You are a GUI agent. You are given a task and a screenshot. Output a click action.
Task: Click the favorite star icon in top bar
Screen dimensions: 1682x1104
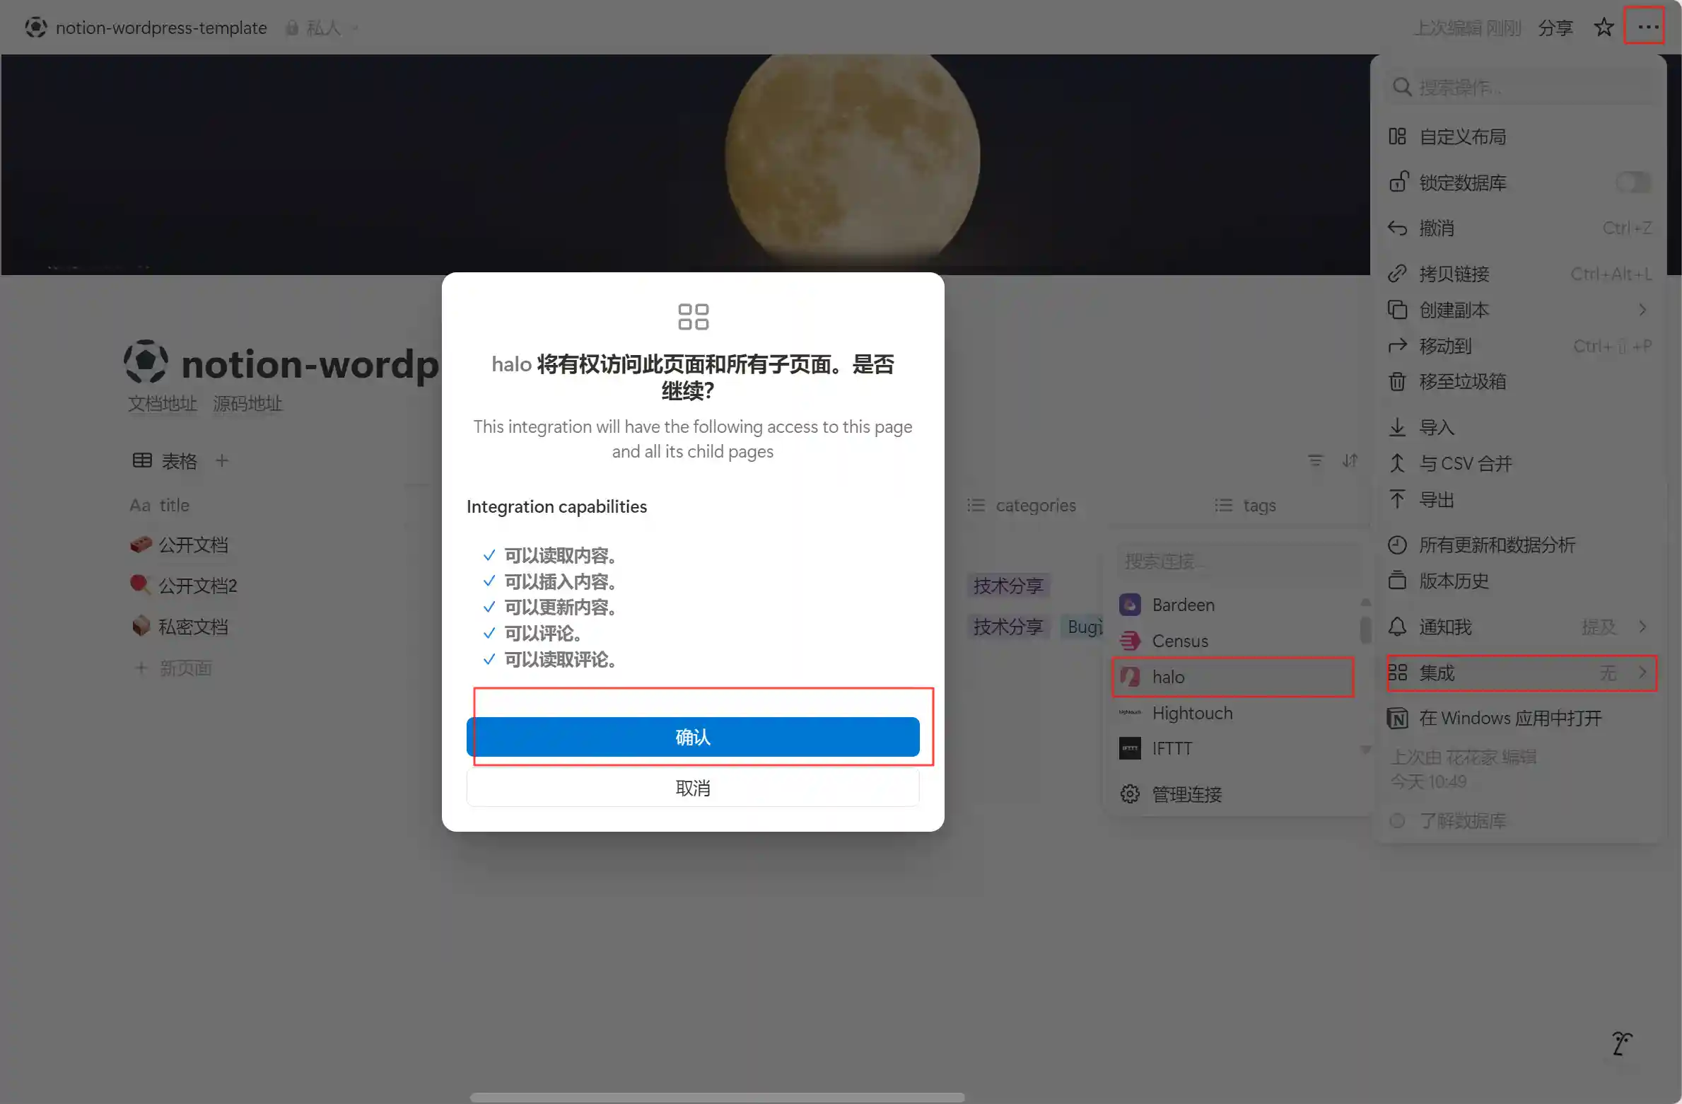1604,27
